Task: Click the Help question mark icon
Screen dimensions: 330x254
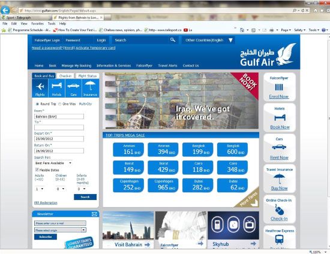Action: point(323,30)
